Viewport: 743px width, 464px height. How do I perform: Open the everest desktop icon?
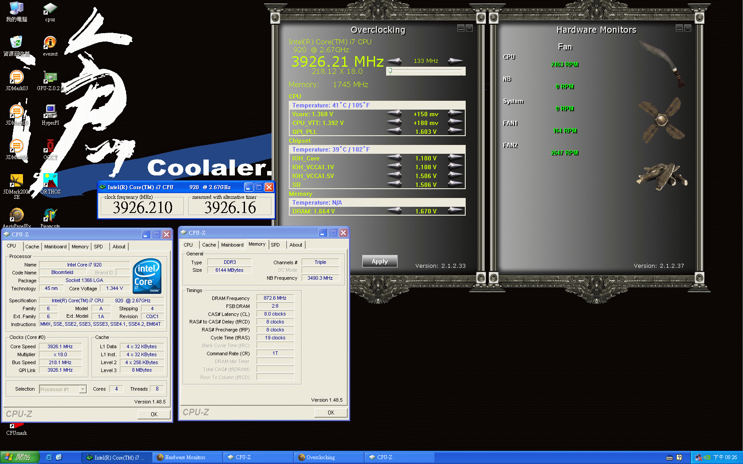[50, 46]
